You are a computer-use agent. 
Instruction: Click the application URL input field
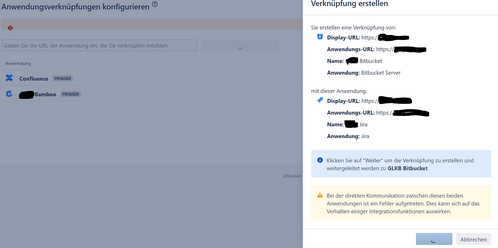pos(99,45)
